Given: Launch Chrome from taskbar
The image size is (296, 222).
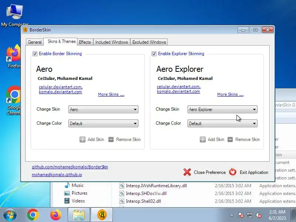Looking at the screenshot, I should pyautogui.click(x=33, y=215).
